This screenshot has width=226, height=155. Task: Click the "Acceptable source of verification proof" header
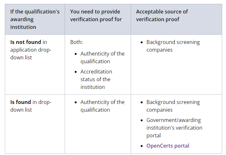pyautogui.click(x=162, y=15)
